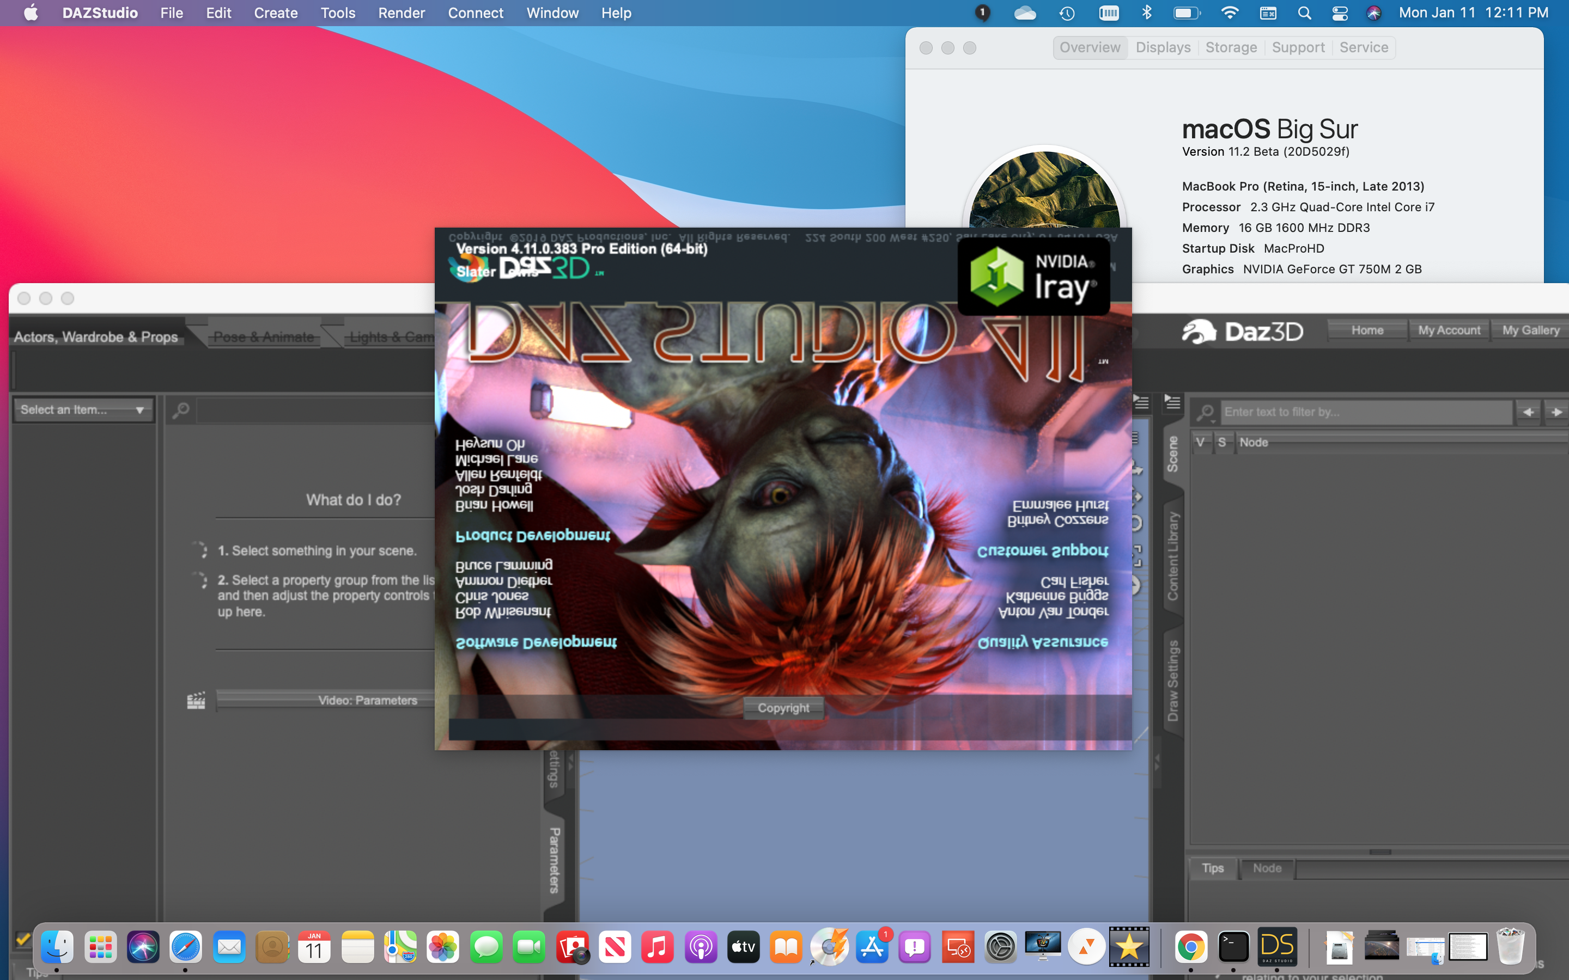Click the previous filter arrow in Scene pane

click(1528, 412)
